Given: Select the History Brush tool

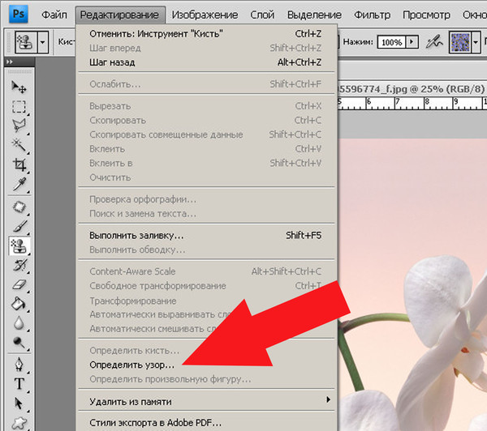Looking at the screenshot, I should 19,266.
